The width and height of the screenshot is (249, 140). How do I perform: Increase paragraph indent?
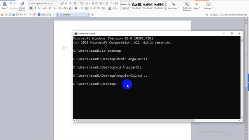pyautogui.click(x=96, y=3)
